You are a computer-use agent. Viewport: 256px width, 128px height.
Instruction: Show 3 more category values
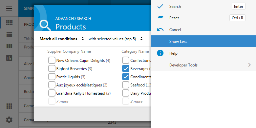click(x=136, y=101)
